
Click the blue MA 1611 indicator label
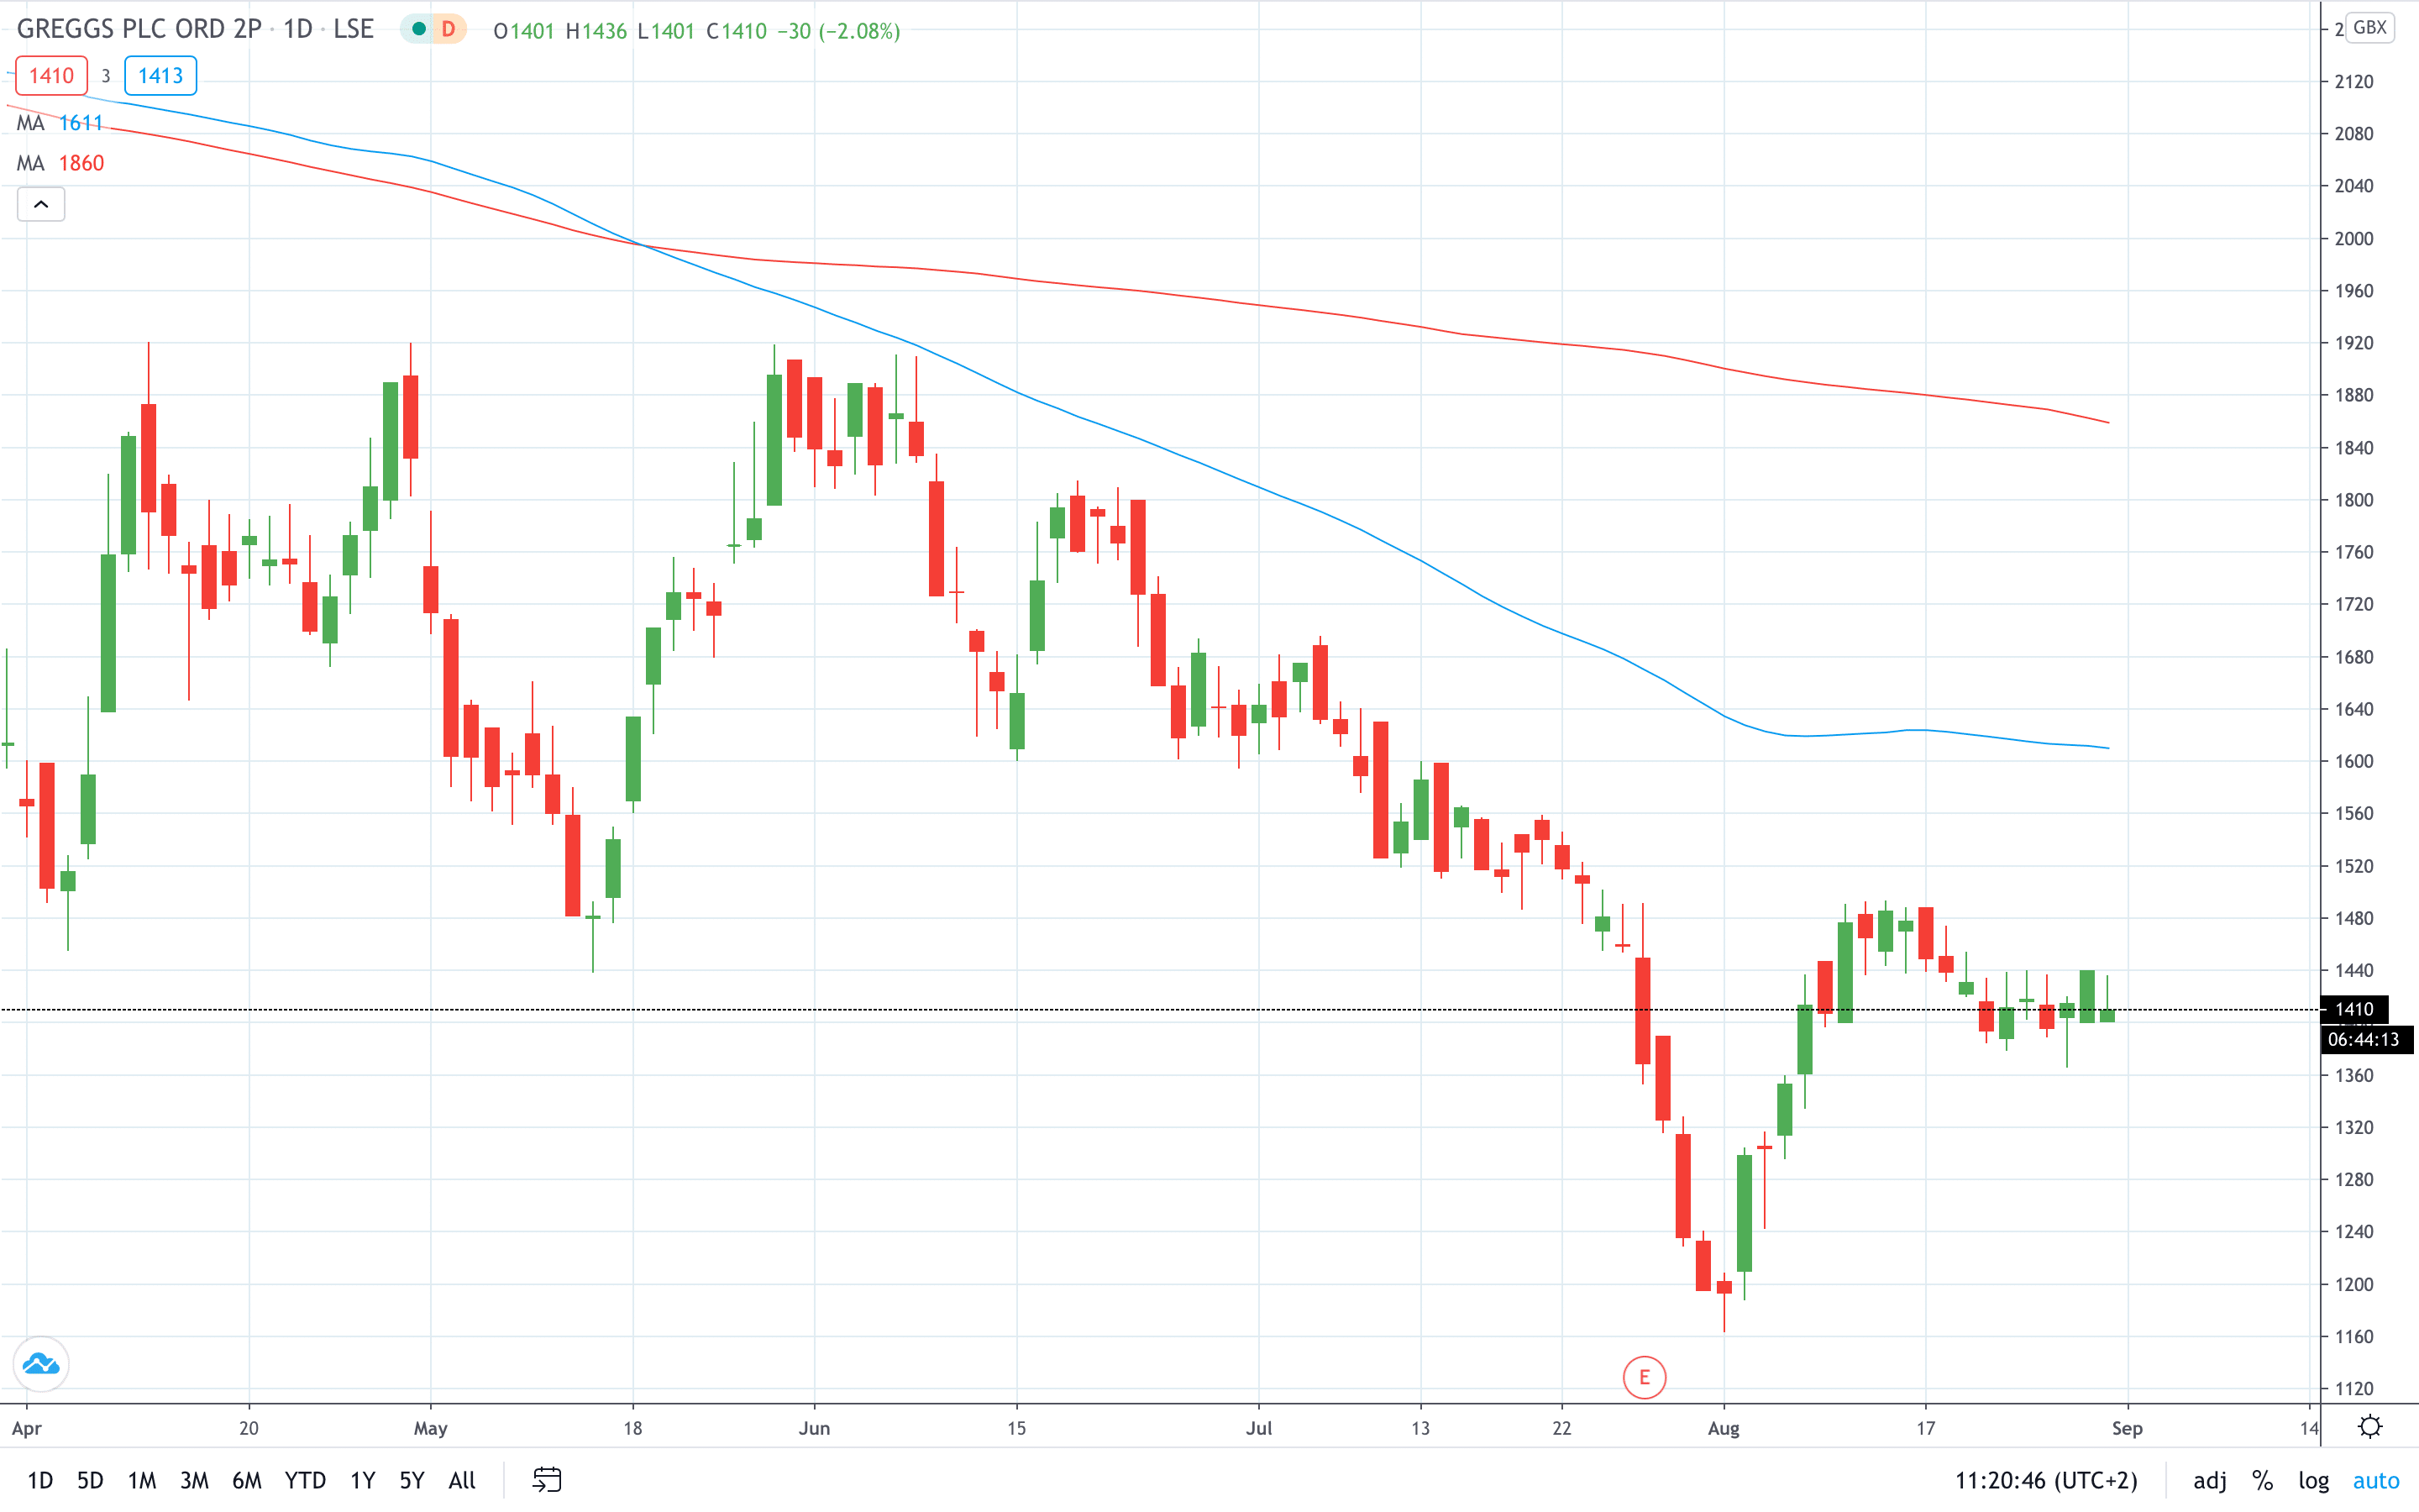(x=60, y=123)
